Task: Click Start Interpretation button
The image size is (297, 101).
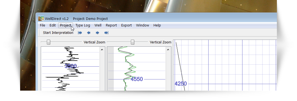Action: point(58,33)
